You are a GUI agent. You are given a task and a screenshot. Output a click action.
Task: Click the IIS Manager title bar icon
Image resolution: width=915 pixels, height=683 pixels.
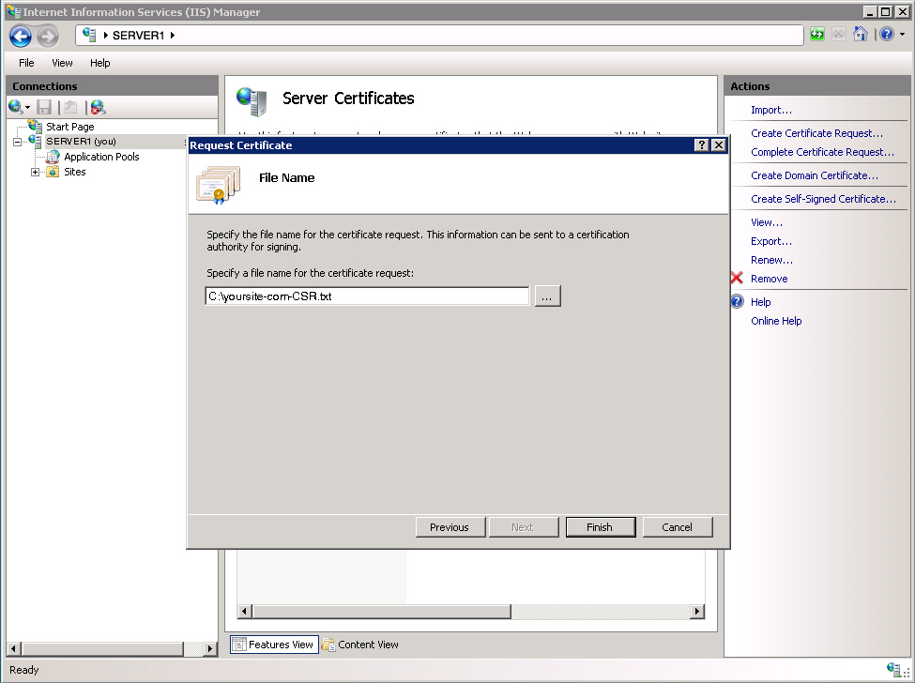[13, 11]
